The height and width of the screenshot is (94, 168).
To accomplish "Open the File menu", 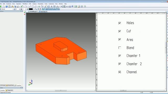I will coord(1,4).
